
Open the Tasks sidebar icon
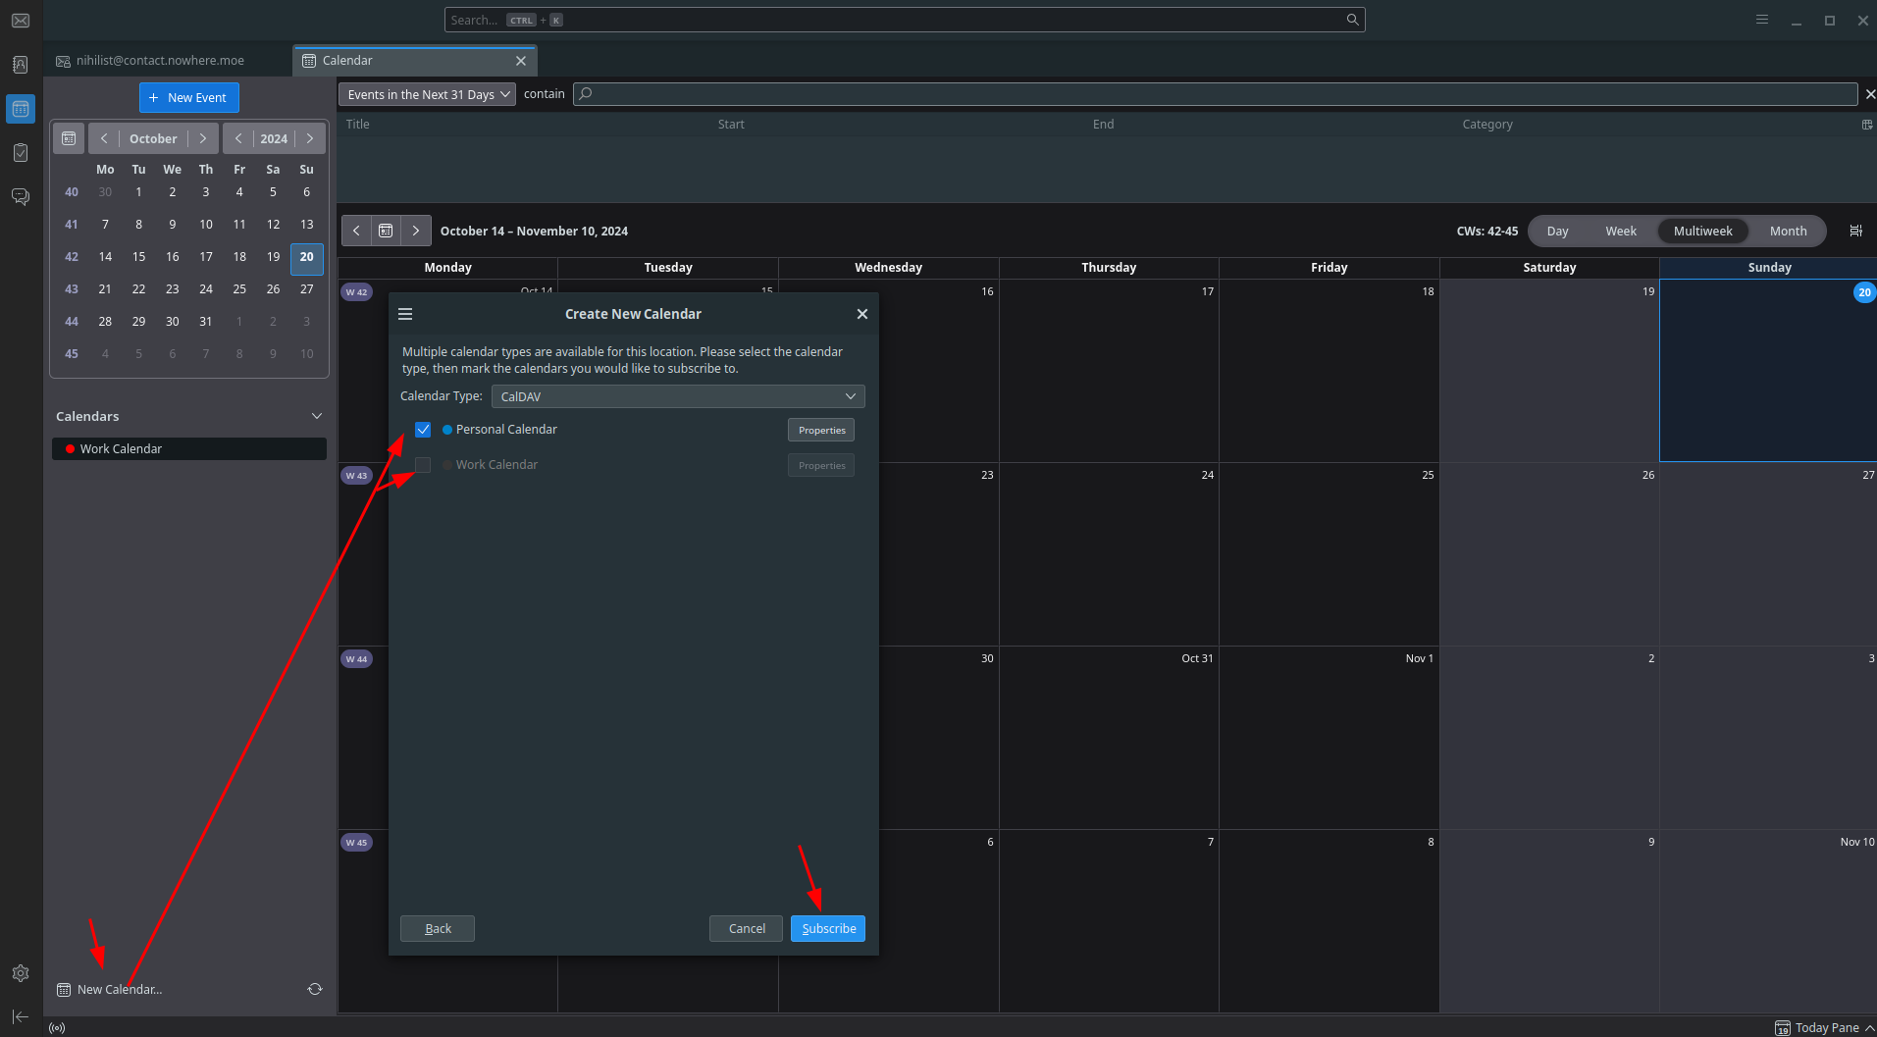pos(21,153)
